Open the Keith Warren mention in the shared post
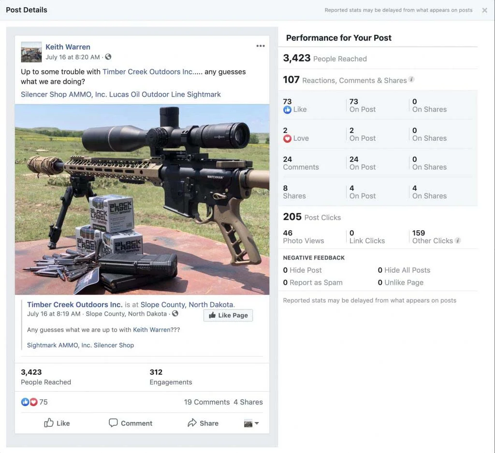 [x=151, y=330]
